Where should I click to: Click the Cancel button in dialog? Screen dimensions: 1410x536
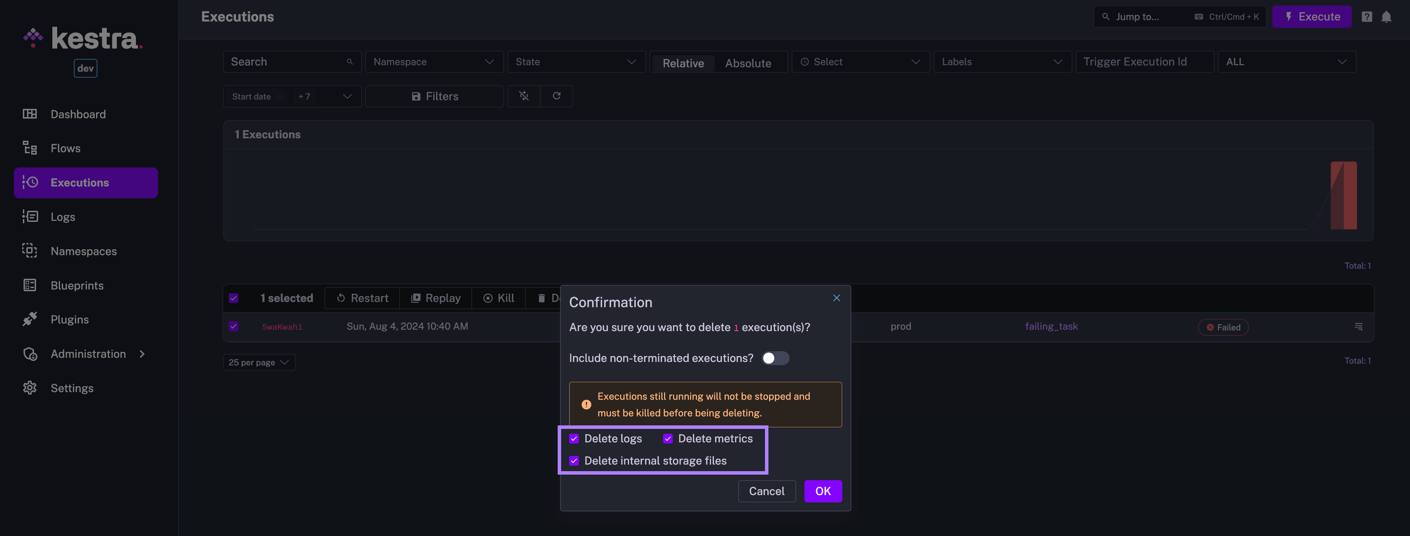766,491
